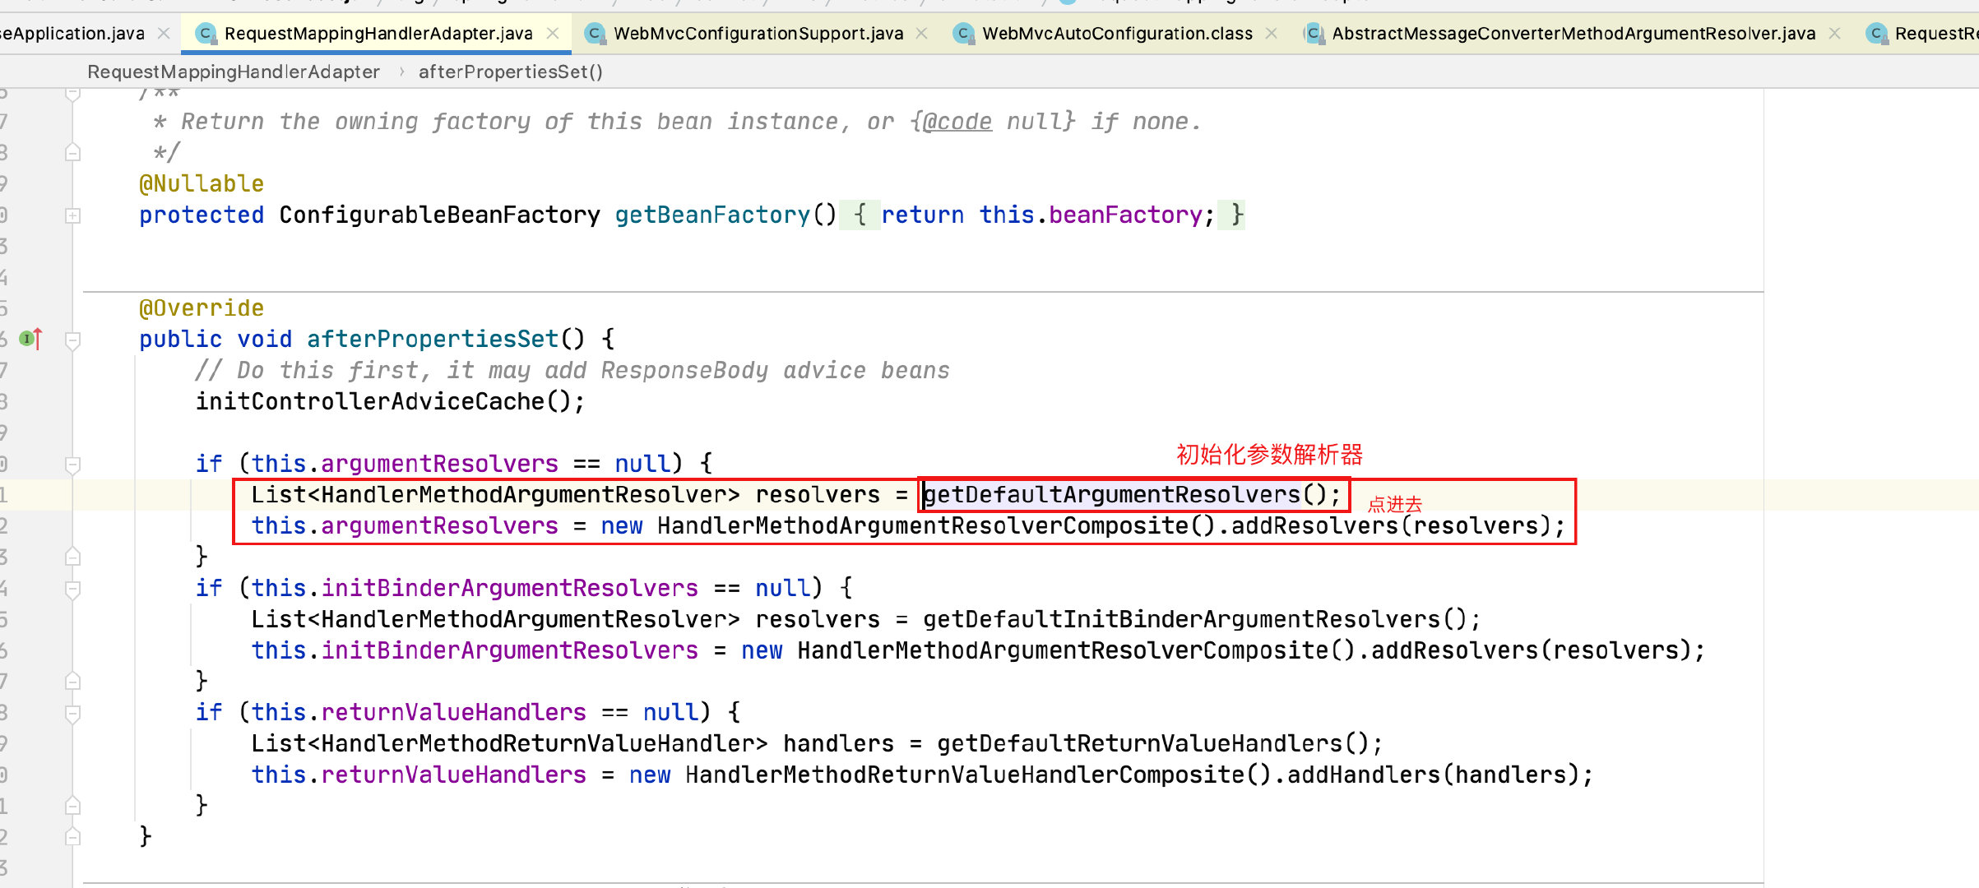Click folded opening brace after getBeanFactory()
This screenshot has height=888, width=1979.
point(860,215)
